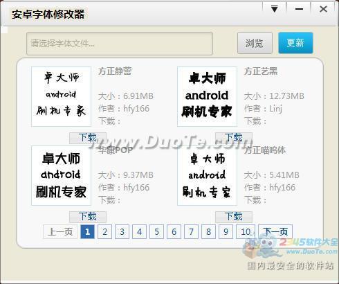
Task: Click the size text 5.41MB
Action: [284, 175]
